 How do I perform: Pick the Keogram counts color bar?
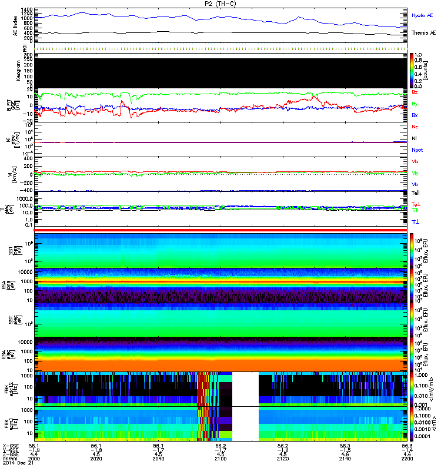point(412,71)
